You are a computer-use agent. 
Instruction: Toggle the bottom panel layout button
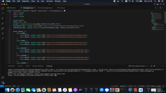point(157,4)
